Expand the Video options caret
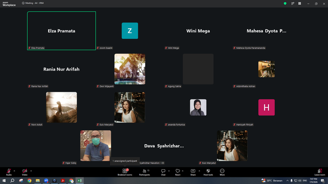 (x=31, y=171)
